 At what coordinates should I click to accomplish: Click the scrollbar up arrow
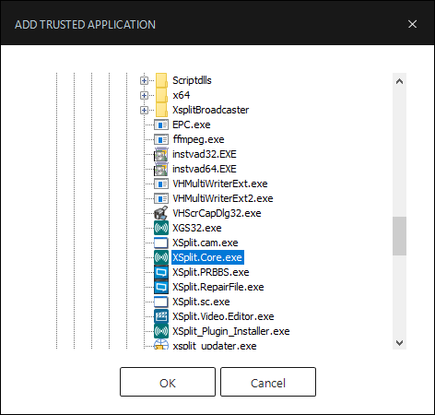tap(399, 81)
